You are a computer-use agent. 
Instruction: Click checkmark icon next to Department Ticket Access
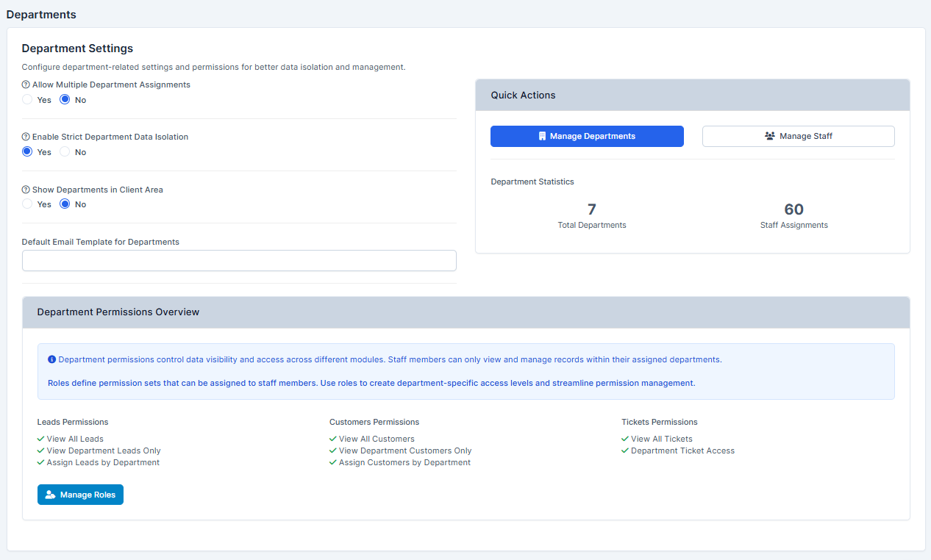coord(625,450)
